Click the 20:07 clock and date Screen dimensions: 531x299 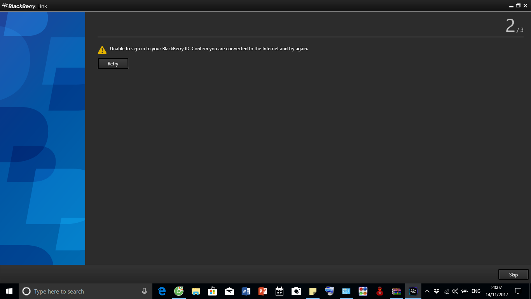[x=497, y=291]
